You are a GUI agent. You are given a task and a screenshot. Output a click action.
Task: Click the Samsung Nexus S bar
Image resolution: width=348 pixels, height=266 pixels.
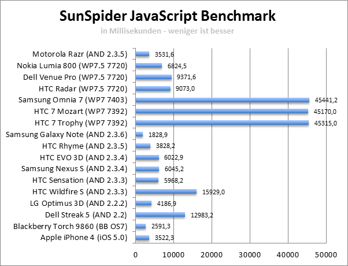pos(147,169)
